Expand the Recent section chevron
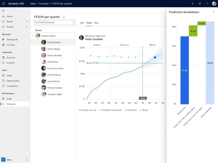218x163 pixels. (x=27, y=22)
